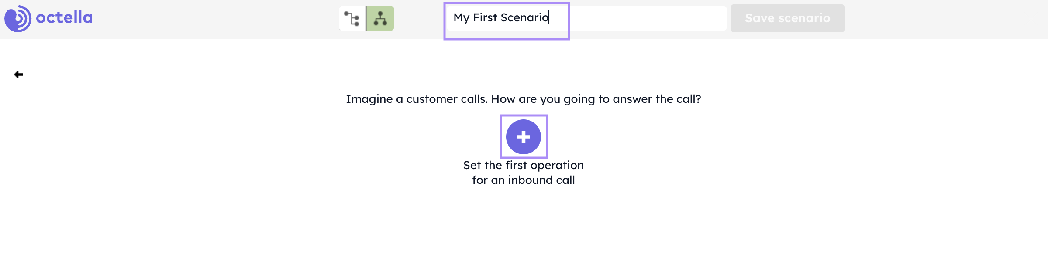Place cursor in "My First Scenario" text

pos(501,18)
